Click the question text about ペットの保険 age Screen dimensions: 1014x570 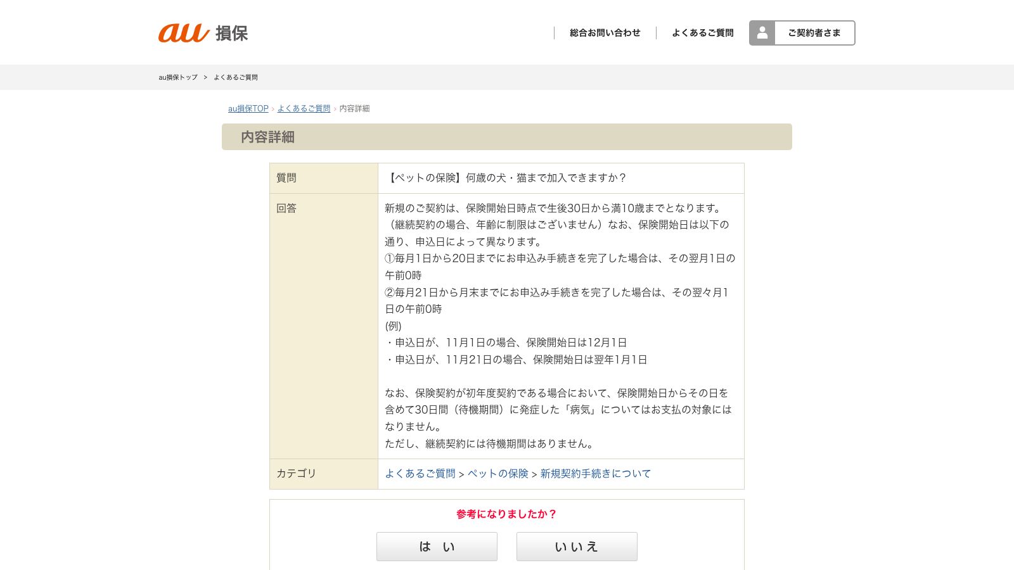[x=506, y=178]
